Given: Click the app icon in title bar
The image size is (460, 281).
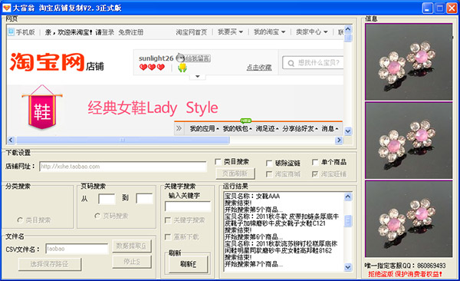Looking at the screenshot, I should (x=6, y=8).
